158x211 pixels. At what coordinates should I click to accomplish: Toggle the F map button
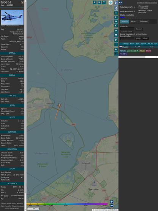pos(116,54)
